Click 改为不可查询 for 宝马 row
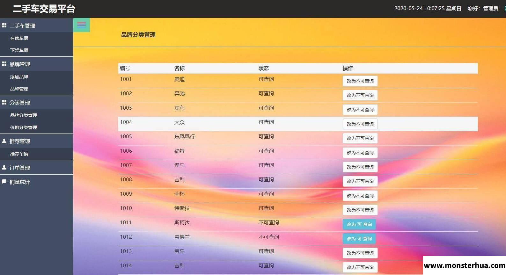506x275 pixels. click(x=360, y=253)
